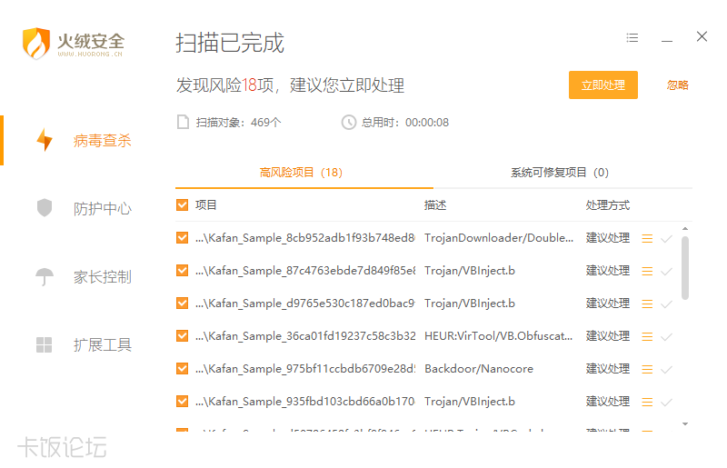
Task: Click Trojan/VBInject.b in Kafan_Sample_87c4763 row
Action: [x=470, y=271]
